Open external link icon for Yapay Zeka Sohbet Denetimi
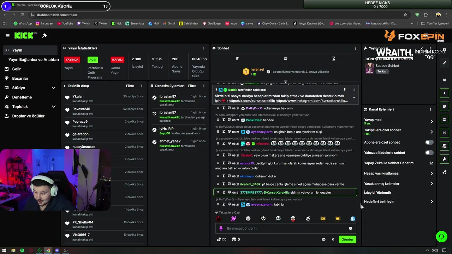Viewport: 452px width, 254px height. point(432,163)
